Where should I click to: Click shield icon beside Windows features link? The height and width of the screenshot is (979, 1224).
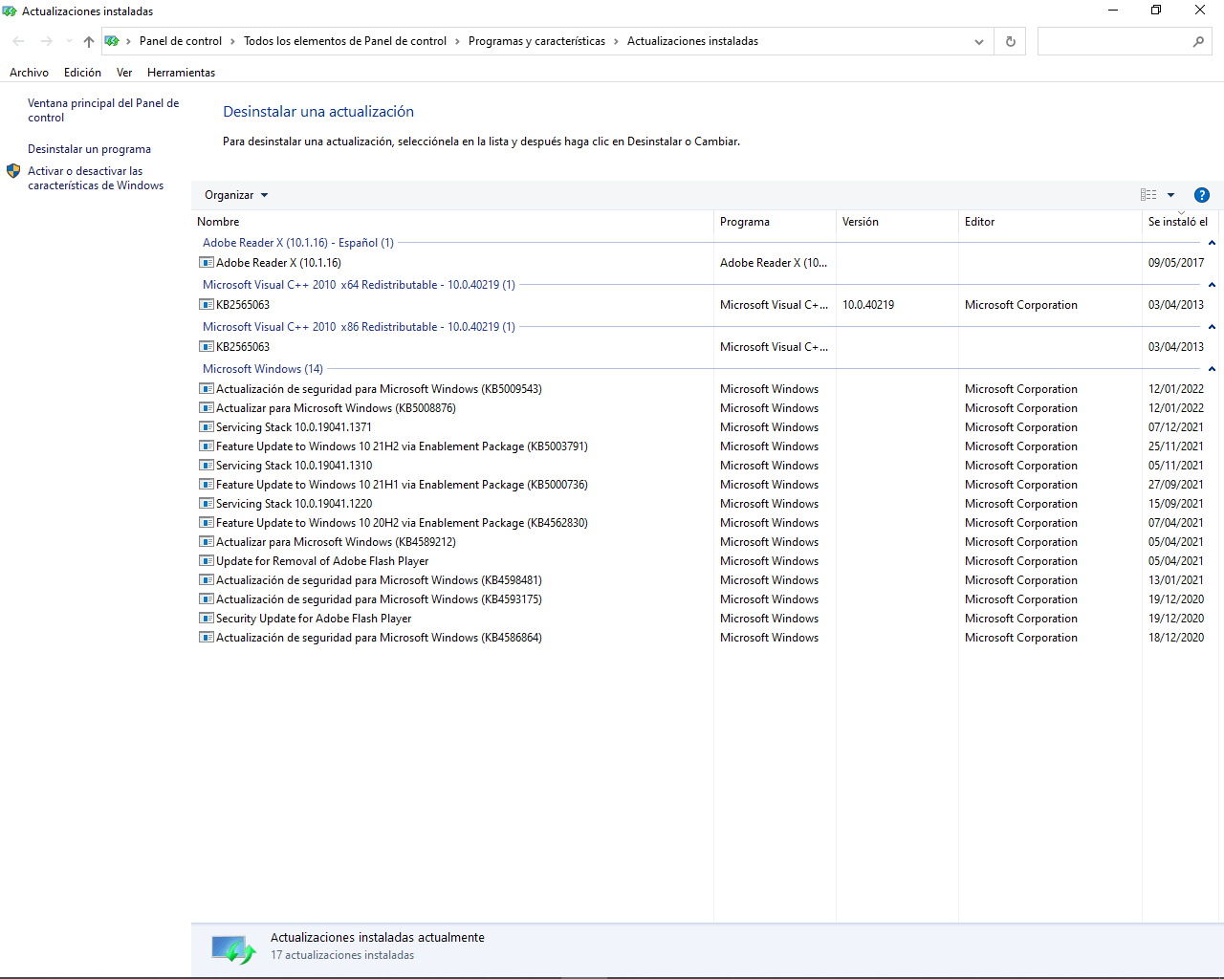13,171
